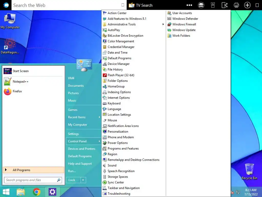Open the Sync Center green icon
Screen dimensions: 262x197
(105, 182)
